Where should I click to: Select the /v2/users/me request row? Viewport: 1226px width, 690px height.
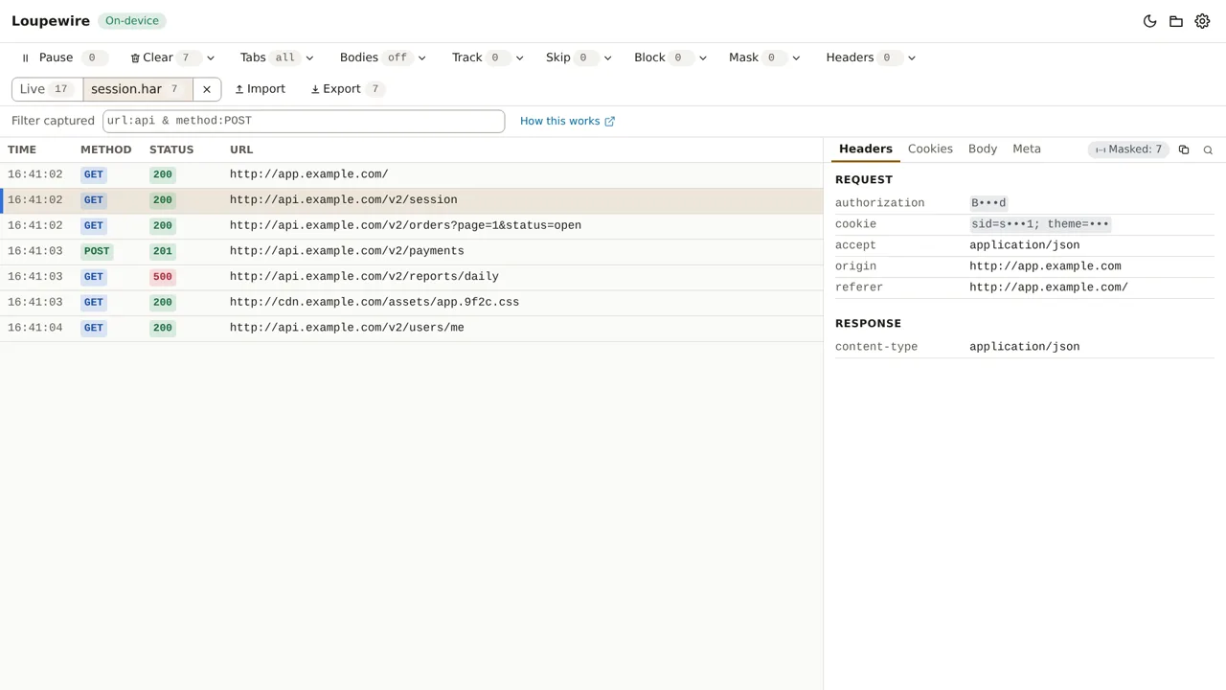point(412,329)
